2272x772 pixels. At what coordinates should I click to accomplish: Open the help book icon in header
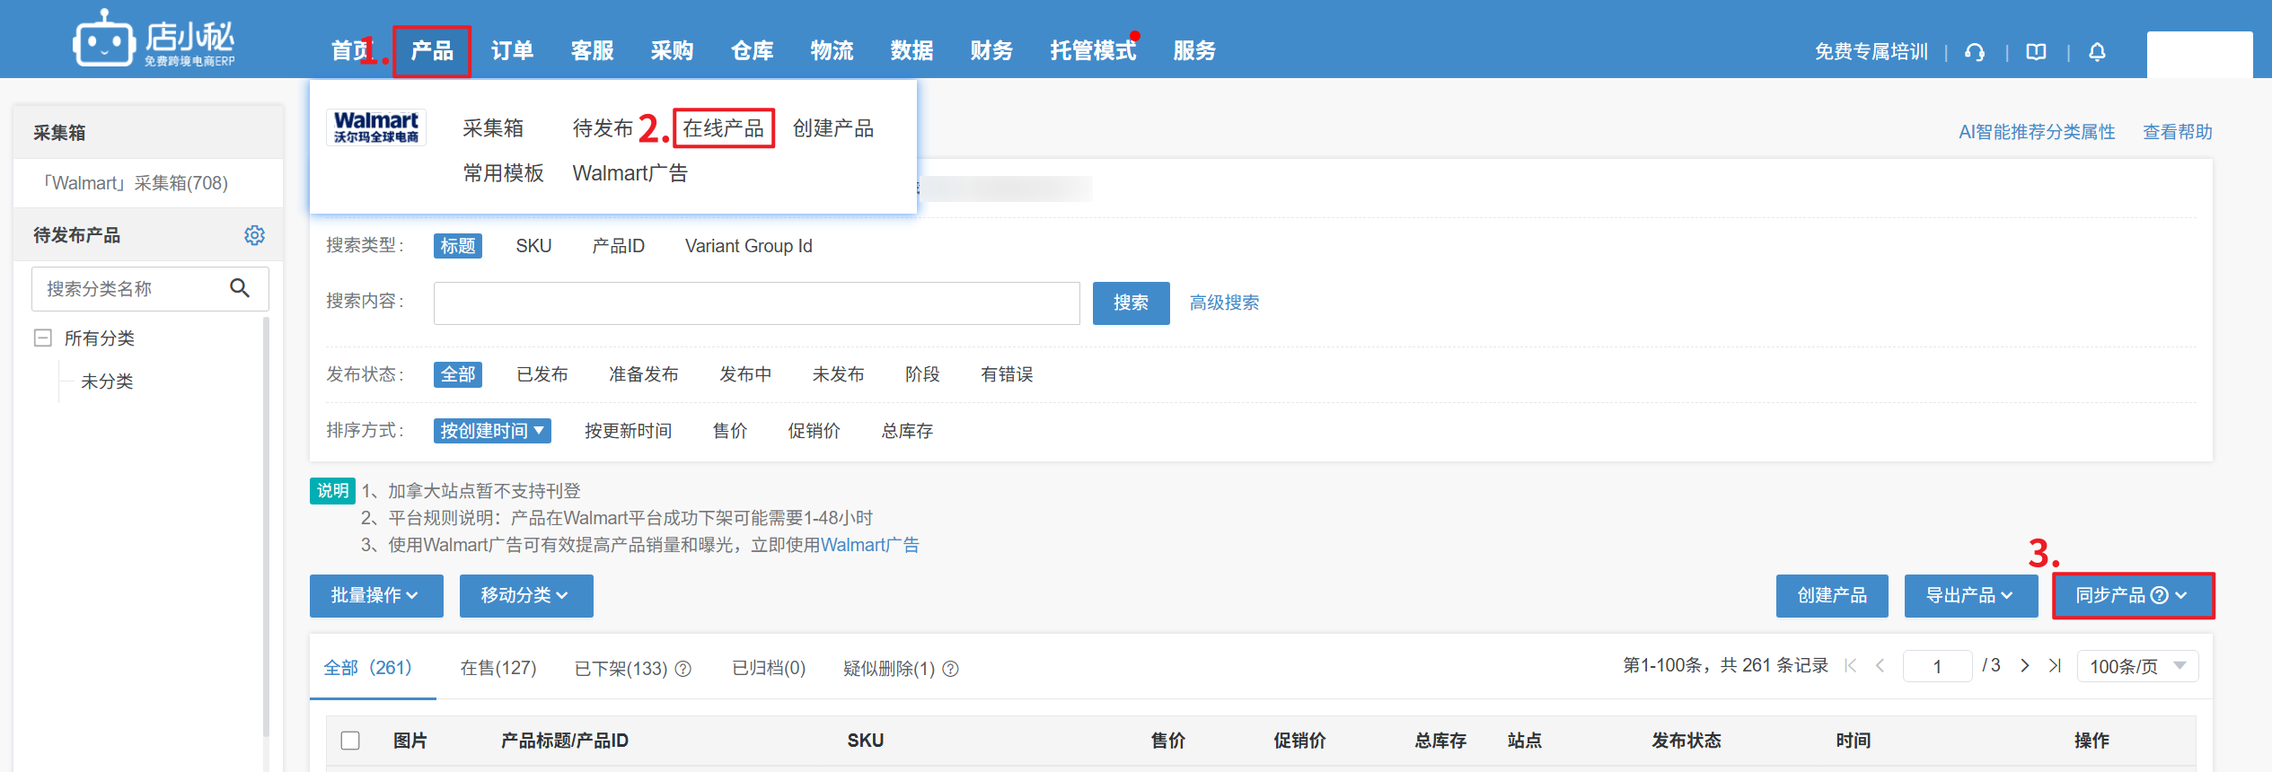click(x=2036, y=52)
